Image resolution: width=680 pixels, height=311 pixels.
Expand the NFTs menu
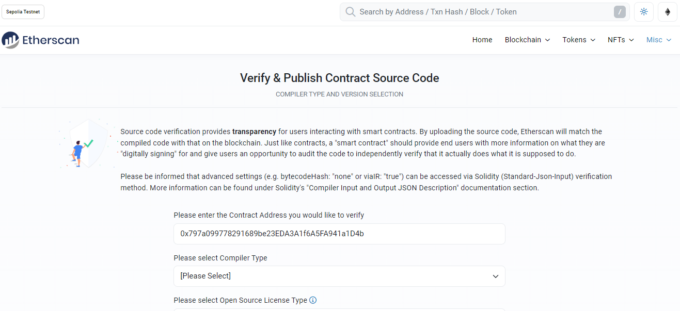point(621,40)
